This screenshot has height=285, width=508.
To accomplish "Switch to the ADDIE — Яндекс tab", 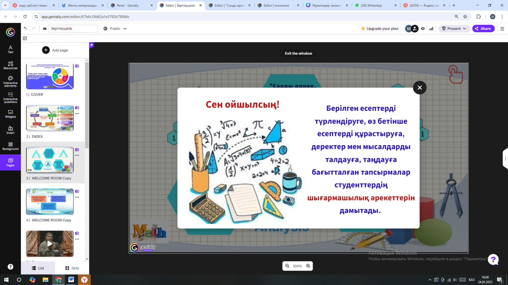I will coord(425,5).
